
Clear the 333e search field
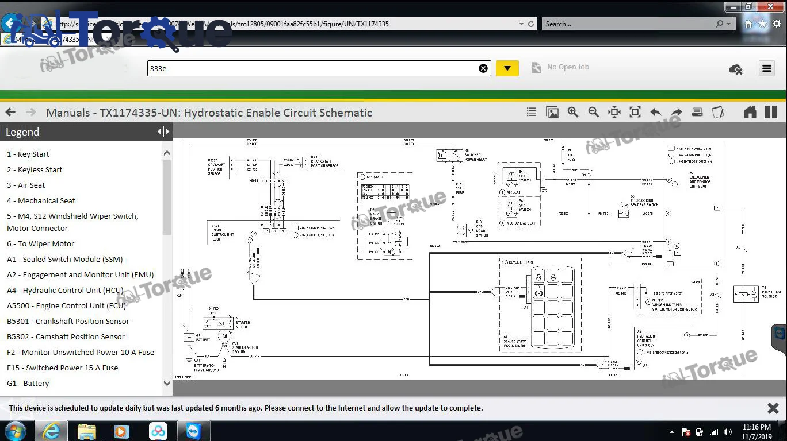pyautogui.click(x=483, y=68)
